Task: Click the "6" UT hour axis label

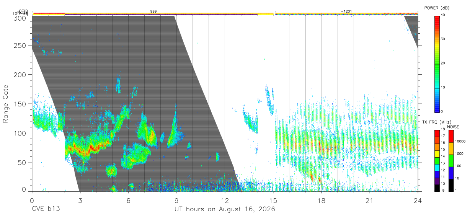Action: [128, 201]
